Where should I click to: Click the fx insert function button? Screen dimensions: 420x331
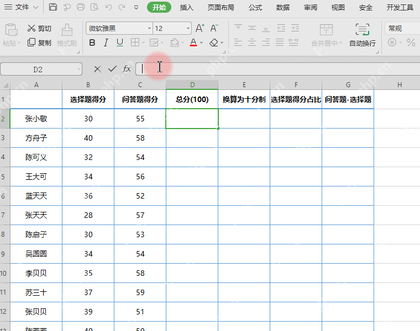tap(127, 69)
